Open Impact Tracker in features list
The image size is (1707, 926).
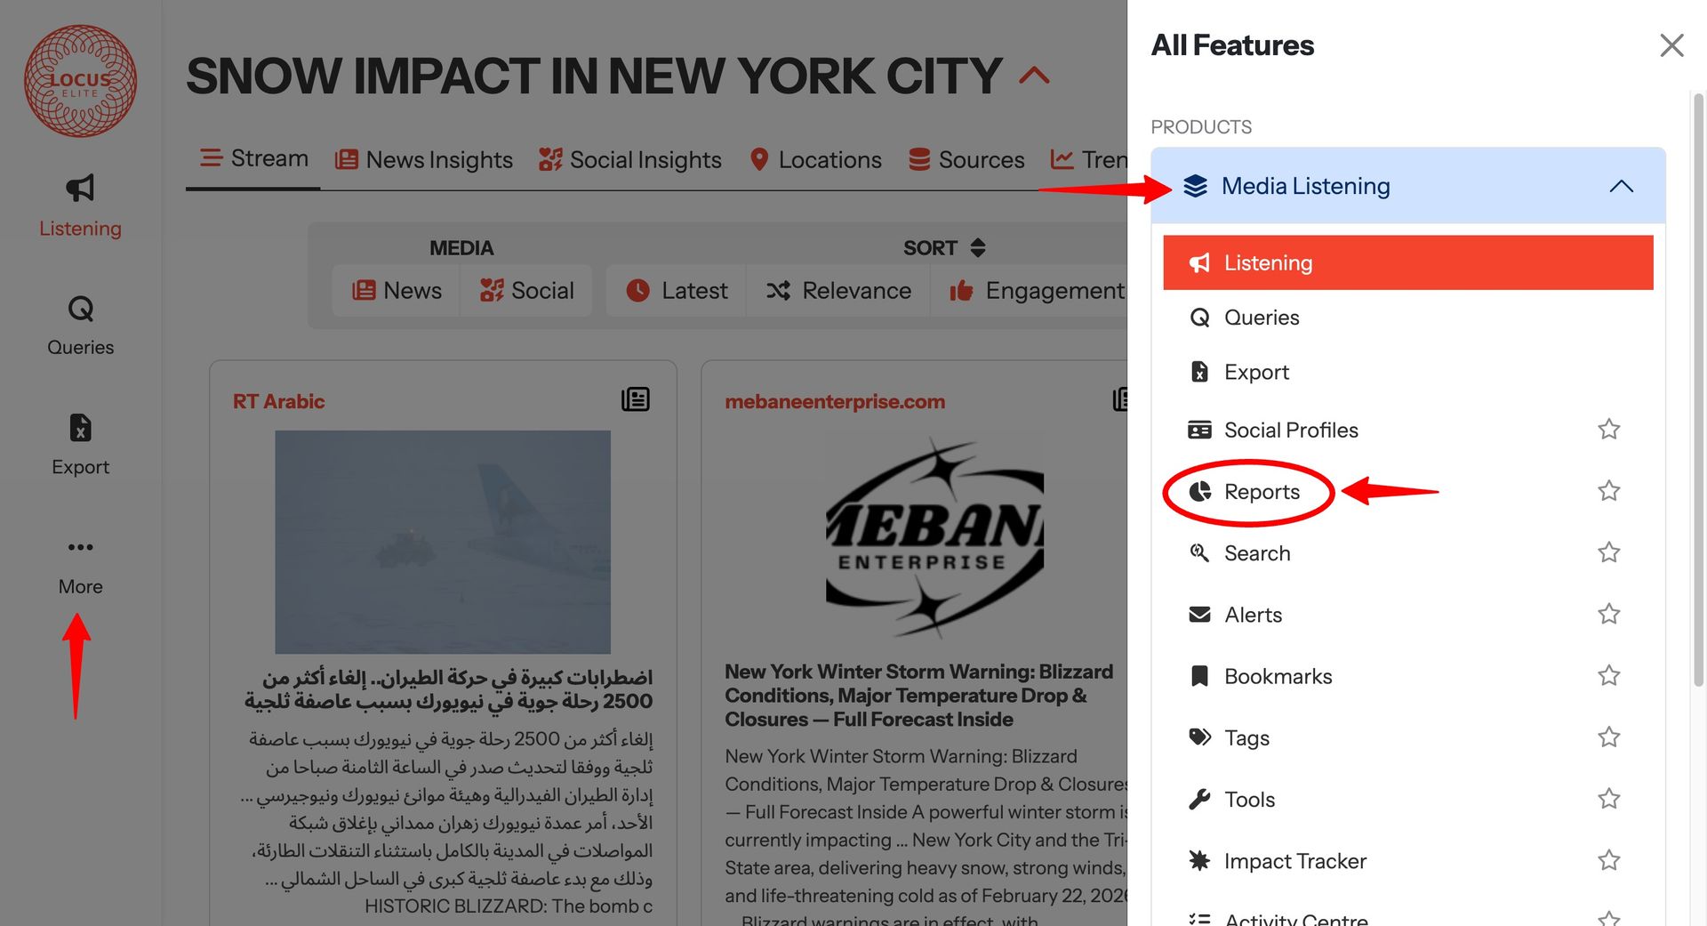[x=1294, y=861]
